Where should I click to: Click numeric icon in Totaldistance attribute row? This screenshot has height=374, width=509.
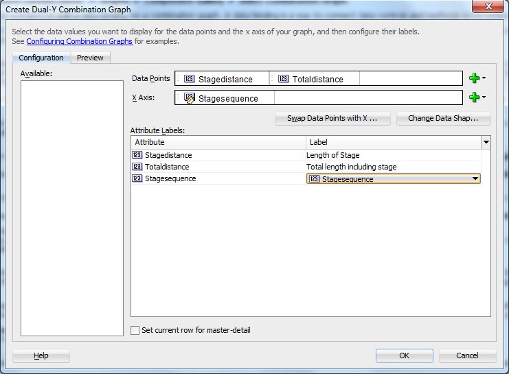137,167
